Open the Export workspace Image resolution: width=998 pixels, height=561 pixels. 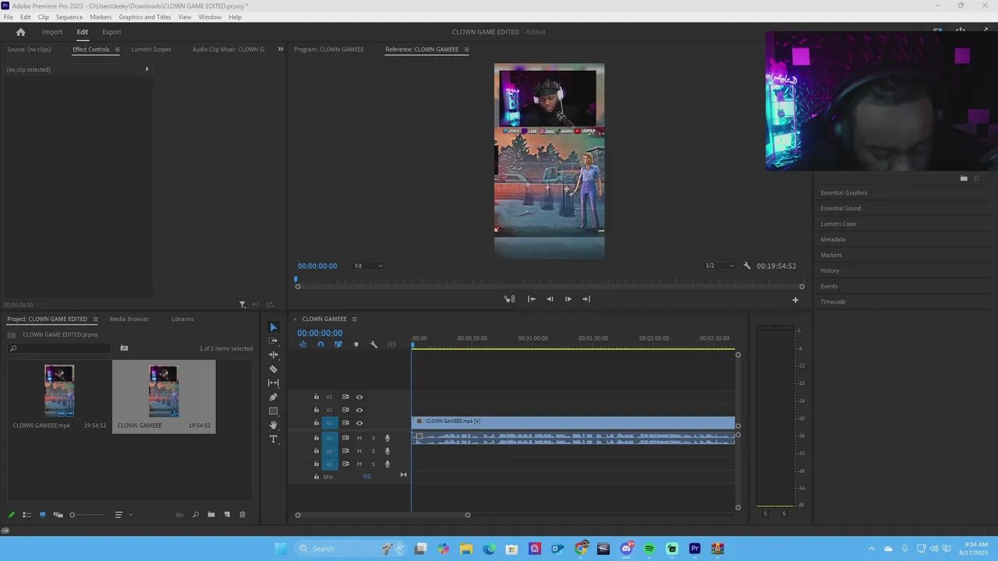[x=111, y=32]
